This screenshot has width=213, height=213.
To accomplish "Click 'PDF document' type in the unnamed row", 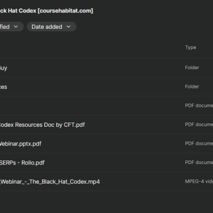I will tap(199, 105).
